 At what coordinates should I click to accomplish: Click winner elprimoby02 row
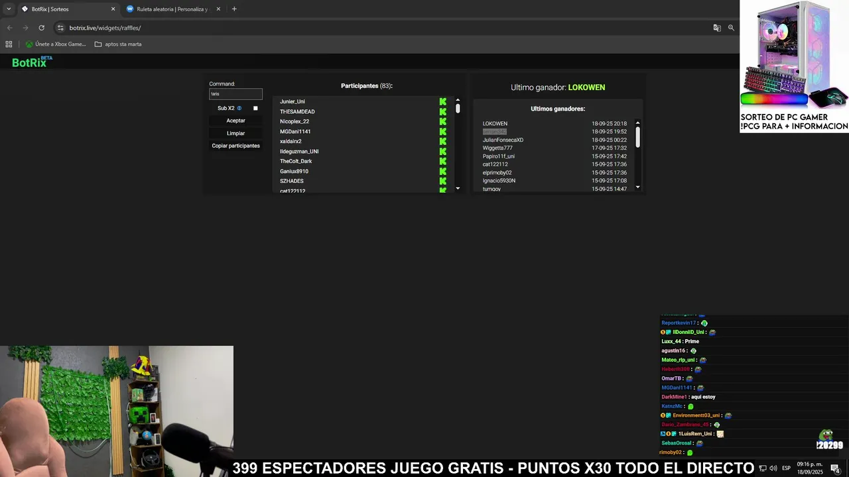pyautogui.click(x=555, y=172)
